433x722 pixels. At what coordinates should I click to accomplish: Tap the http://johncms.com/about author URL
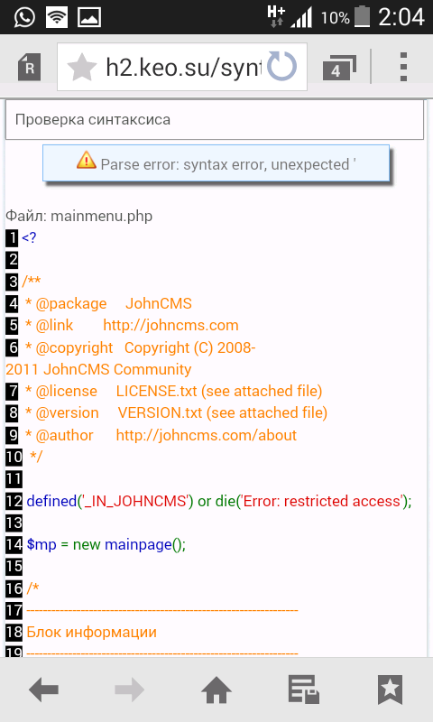207,435
